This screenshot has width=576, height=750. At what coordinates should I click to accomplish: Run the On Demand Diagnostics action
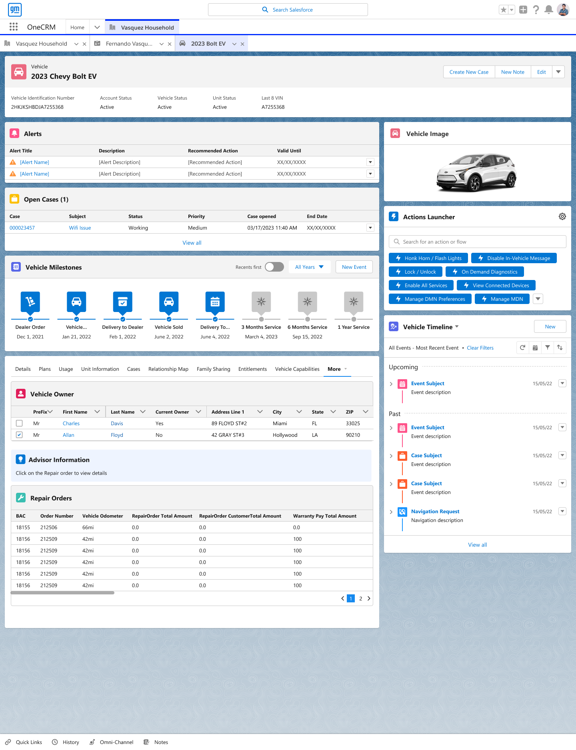pos(485,272)
